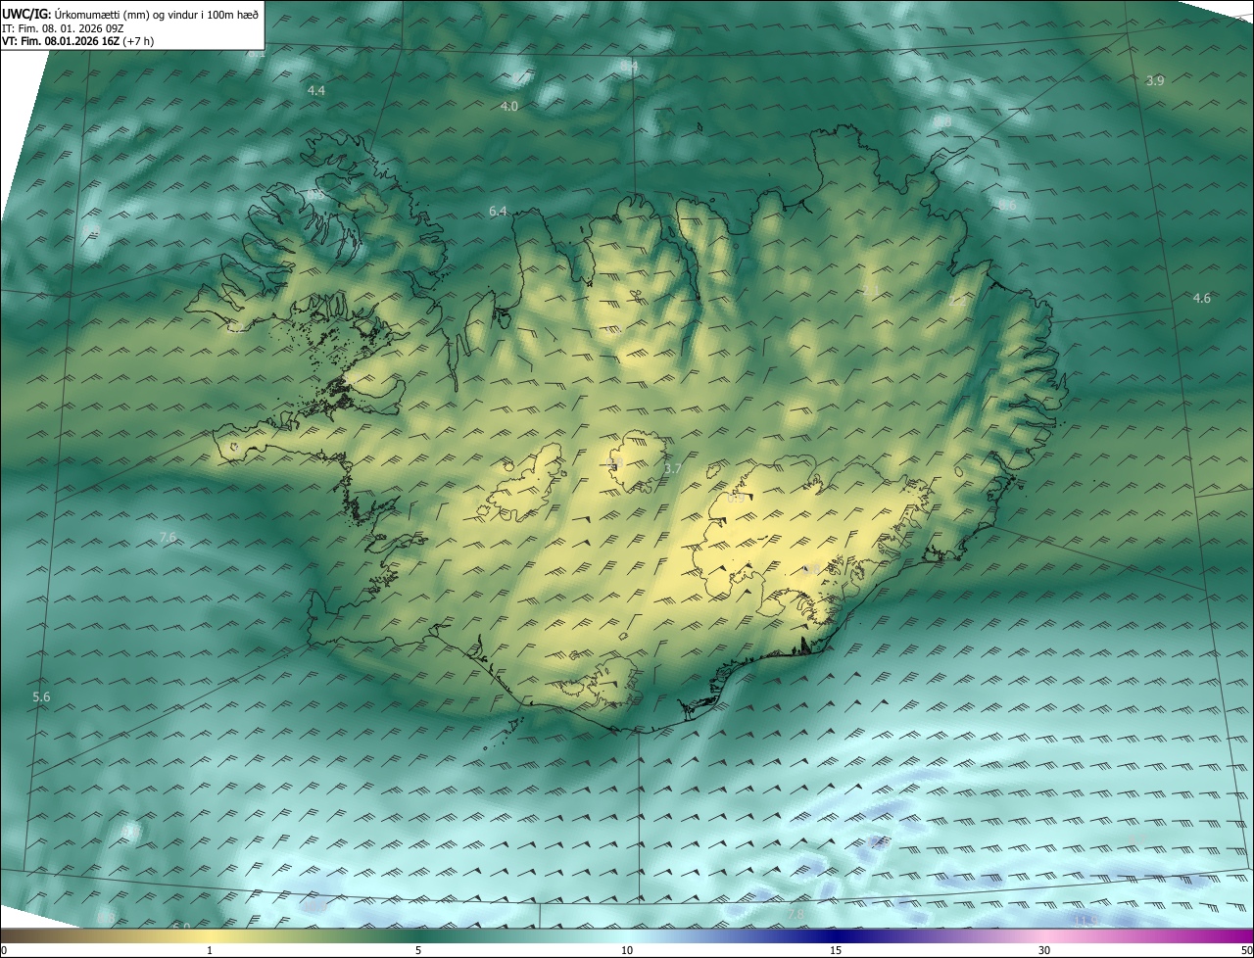Click the '4.0' value label on the map

coord(509,106)
